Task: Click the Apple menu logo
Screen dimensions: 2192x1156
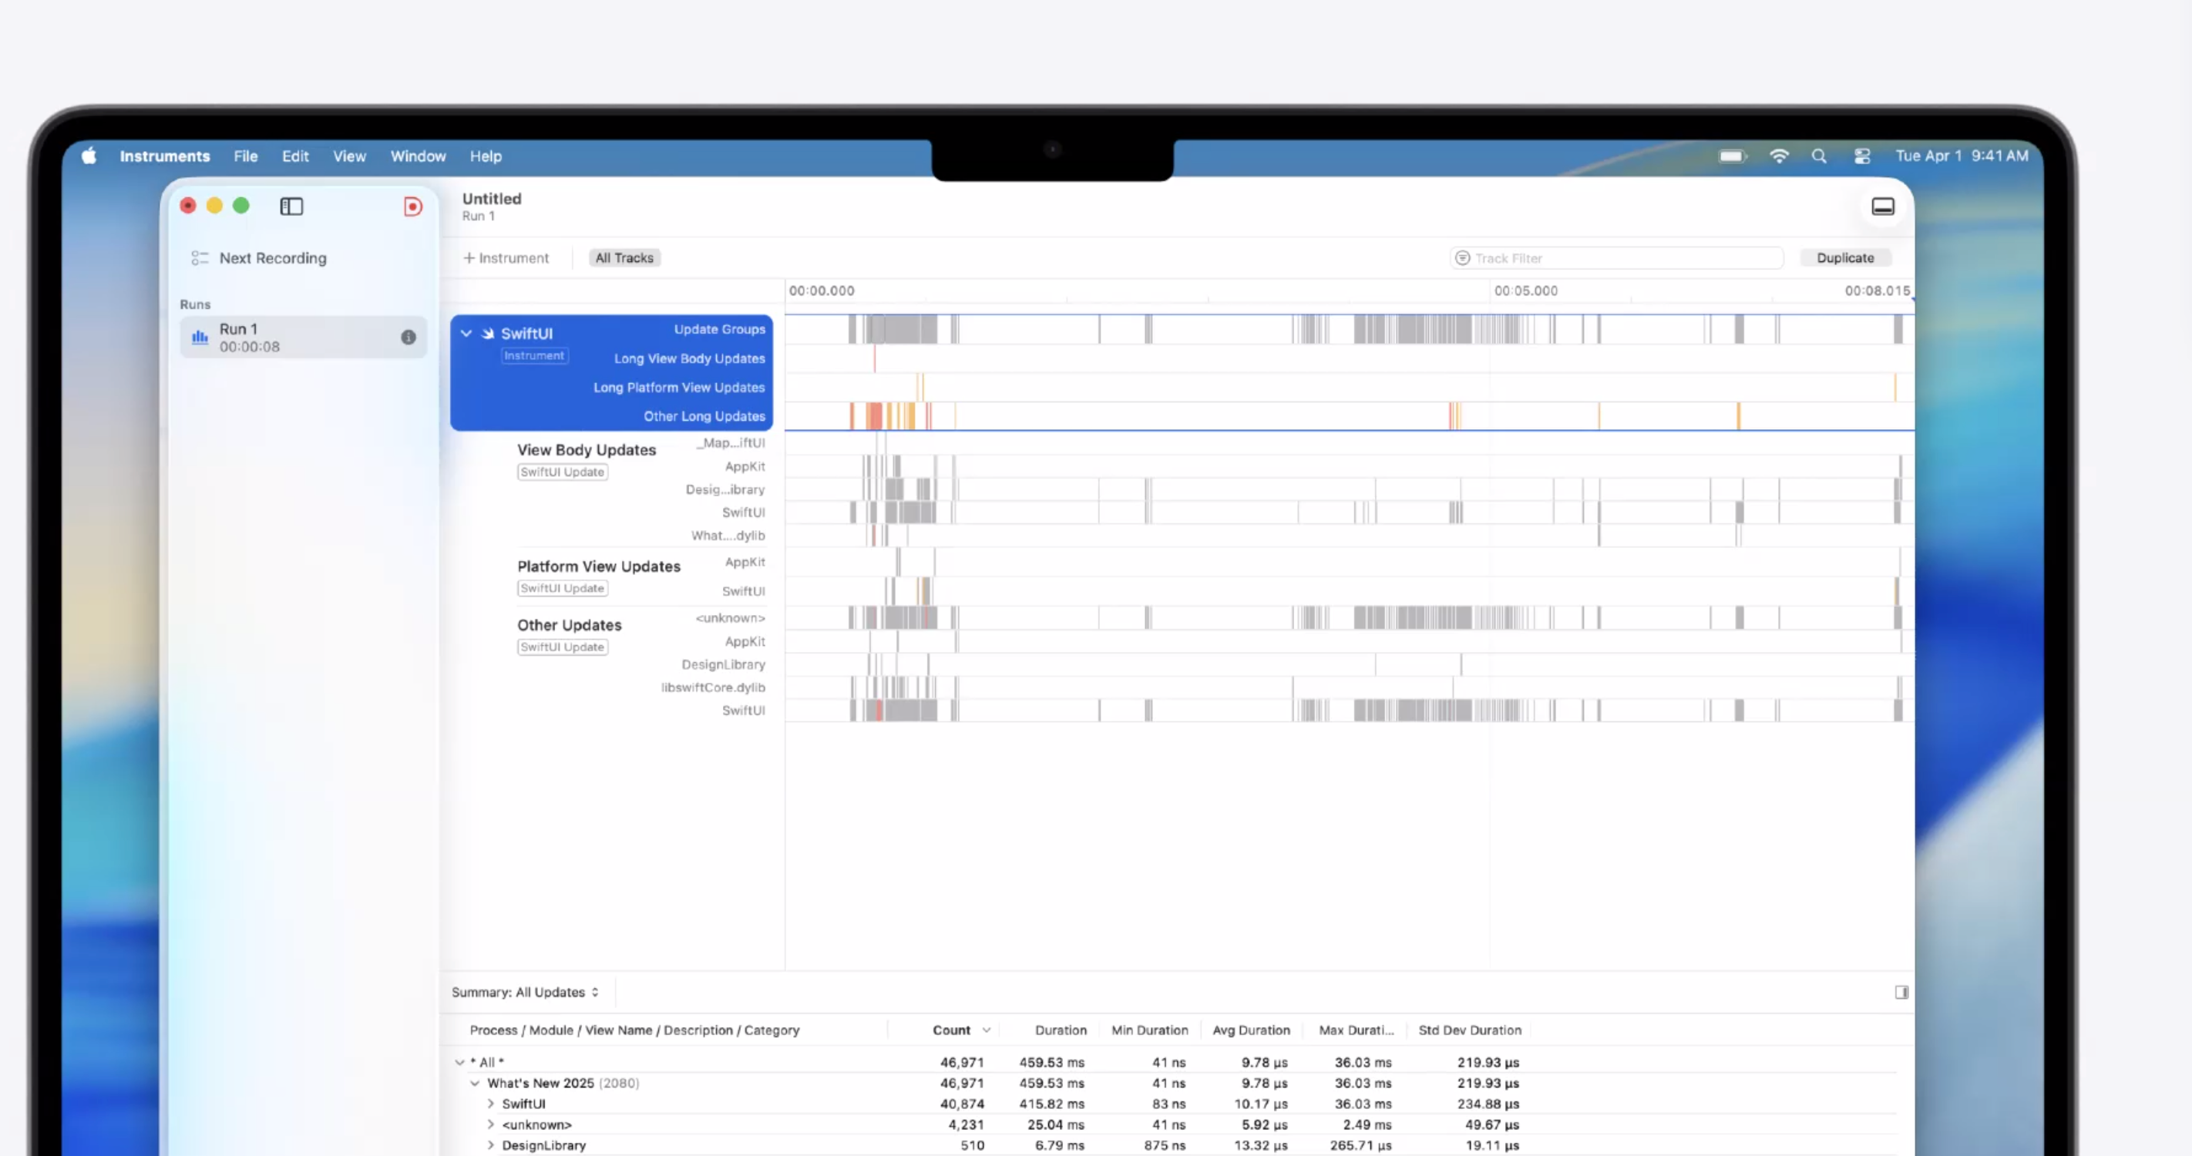Action: coord(89,156)
